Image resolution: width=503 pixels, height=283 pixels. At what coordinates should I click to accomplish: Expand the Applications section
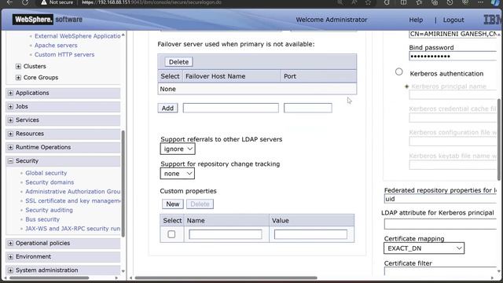coord(10,93)
